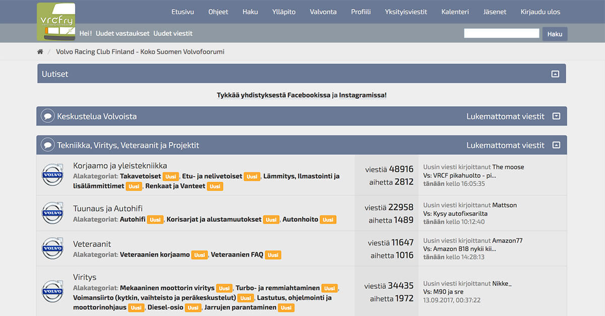The height and width of the screenshot is (316, 605).
Task: Open user profile Mattson
Action: coord(504,205)
